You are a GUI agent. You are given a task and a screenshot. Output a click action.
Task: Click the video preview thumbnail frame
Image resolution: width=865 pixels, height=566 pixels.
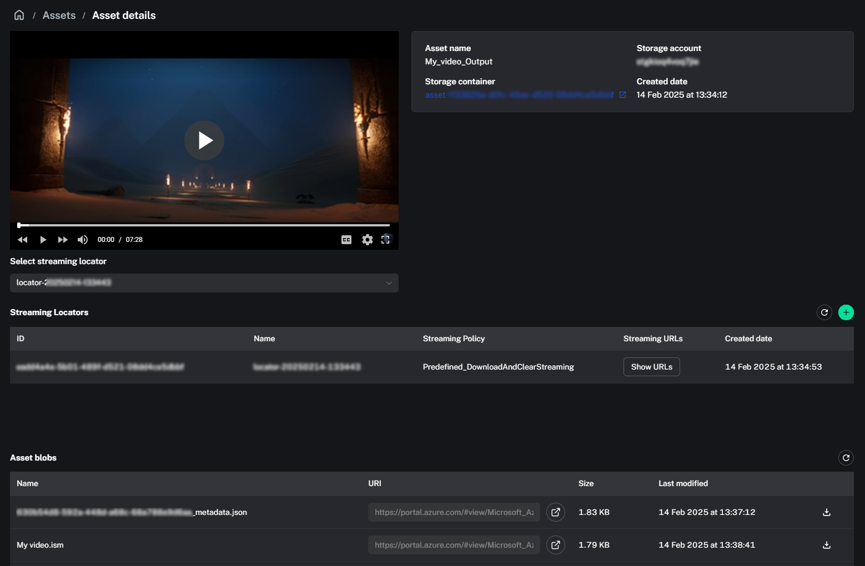204,140
